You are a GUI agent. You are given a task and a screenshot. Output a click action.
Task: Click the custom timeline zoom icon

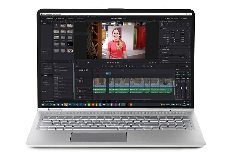[151, 66]
